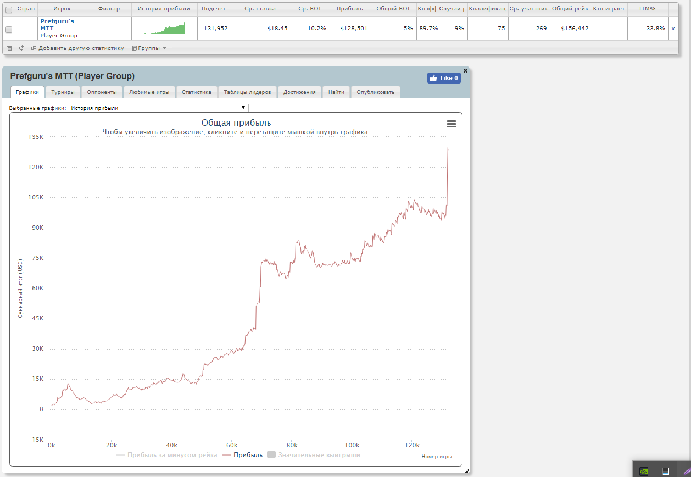Click the blue-bar tray icon

click(666, 470)
